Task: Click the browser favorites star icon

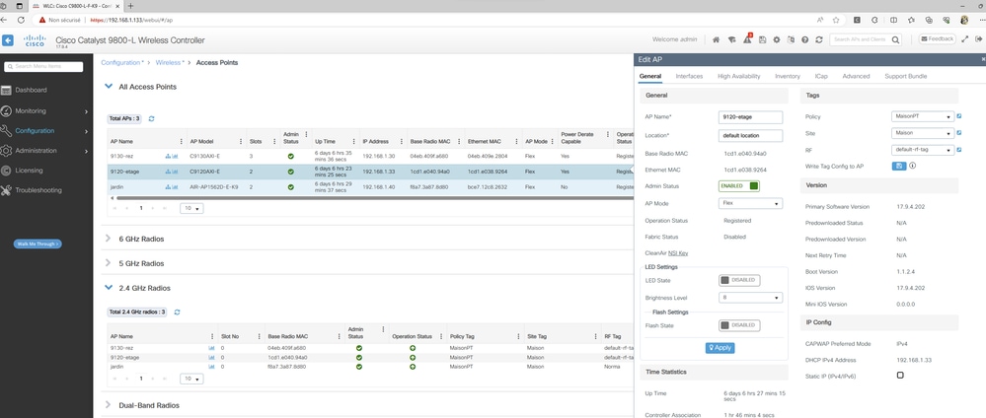Action: coord(836,20)
